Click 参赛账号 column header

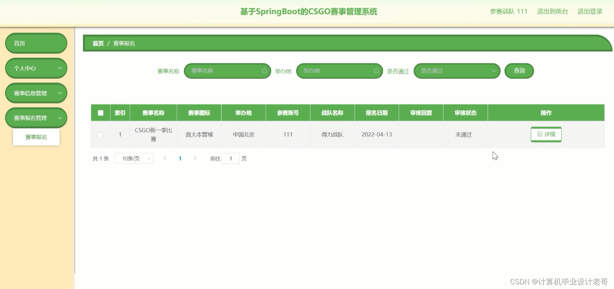pyautogui.click(x=288, y=113)
